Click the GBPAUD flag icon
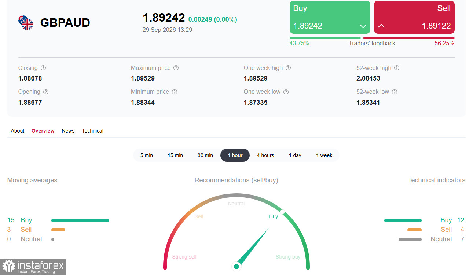The width and height of the screenshot is (473, 275). pyautogui.click(x=26, y=23)
